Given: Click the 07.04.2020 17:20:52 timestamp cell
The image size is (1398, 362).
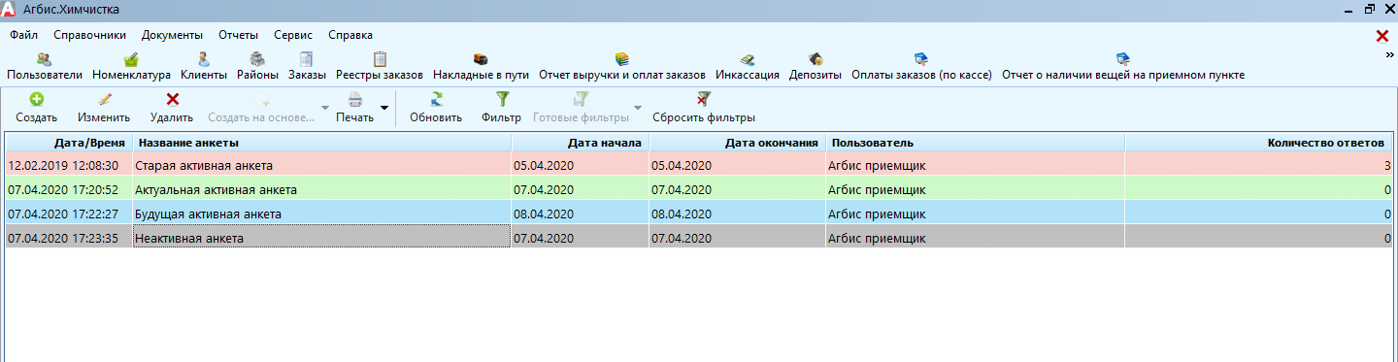Looking at the screenshot, I should click(69, 189).
